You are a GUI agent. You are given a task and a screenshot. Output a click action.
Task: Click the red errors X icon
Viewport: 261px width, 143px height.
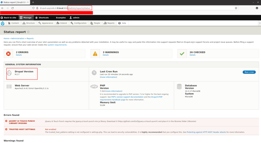(x=8, y=54)
